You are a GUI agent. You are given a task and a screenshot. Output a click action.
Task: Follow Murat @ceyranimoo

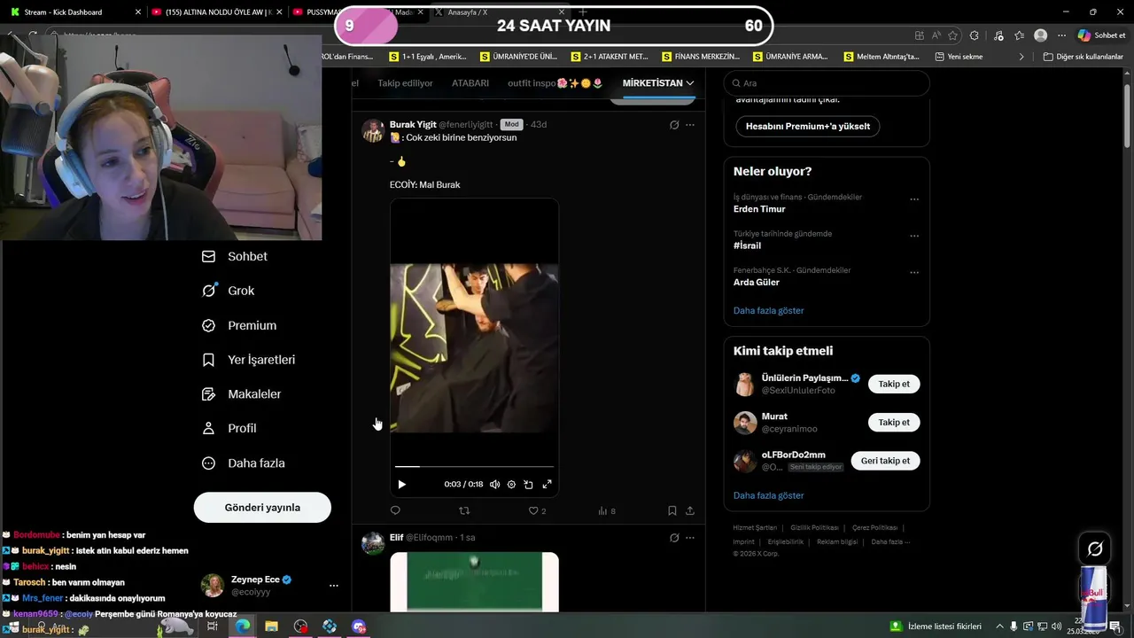click(894, 423)
